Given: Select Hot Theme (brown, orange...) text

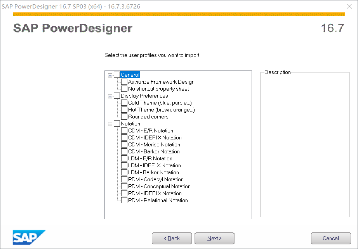Looking at the screenshot, I should coord(162,110).
